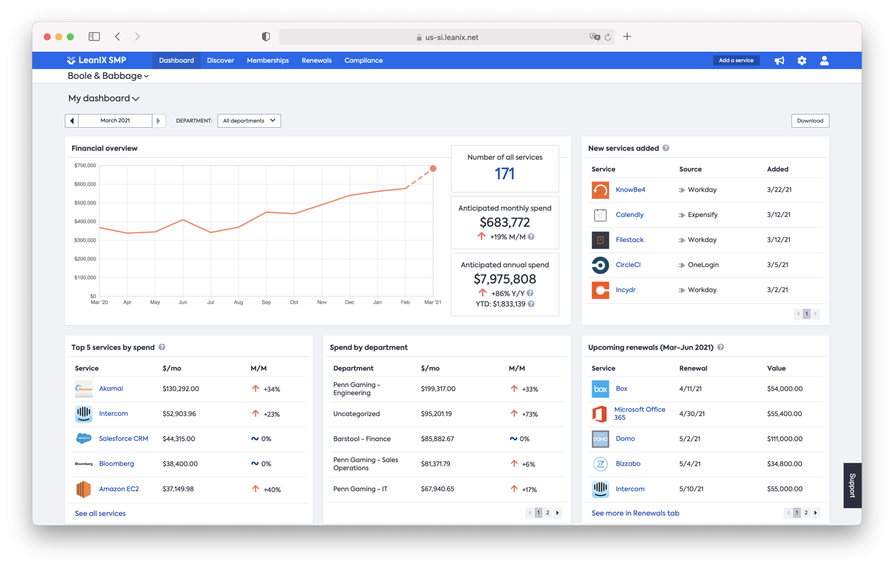Click the See all services link
This screenshot has height=568, width=894.
pyautogui.click(x=100, y=513)
